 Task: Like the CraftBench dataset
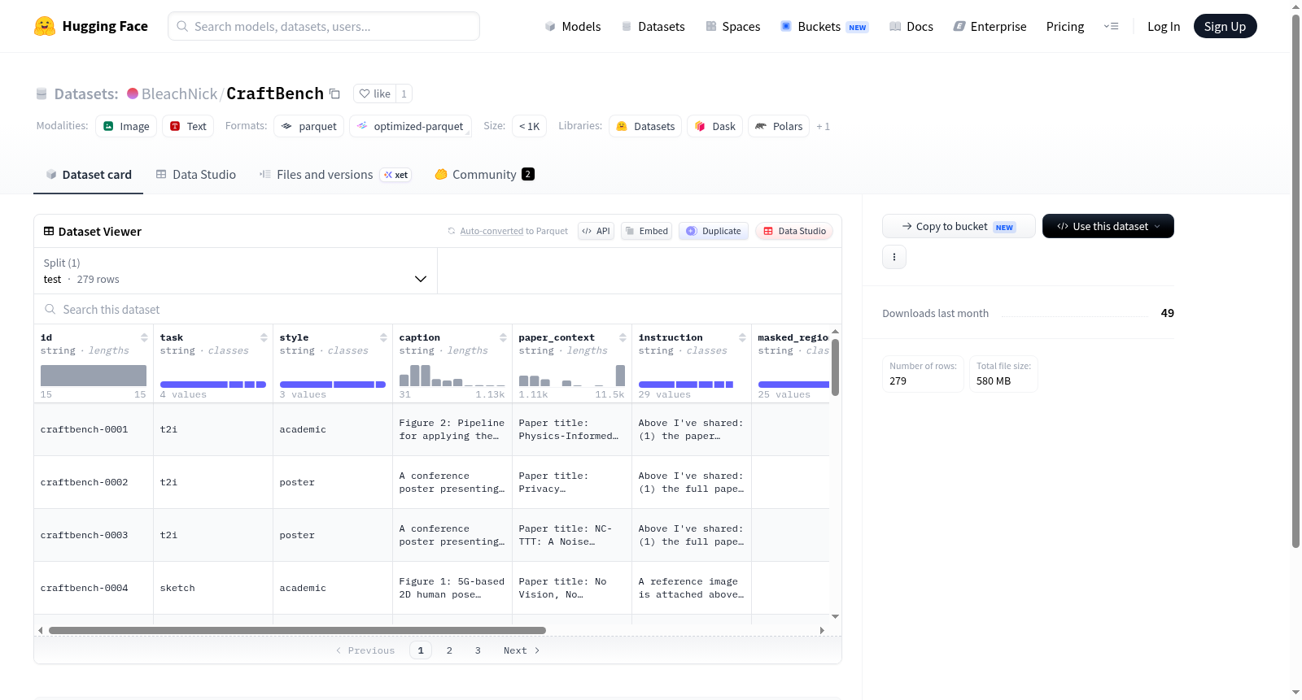tap(375, 93)
